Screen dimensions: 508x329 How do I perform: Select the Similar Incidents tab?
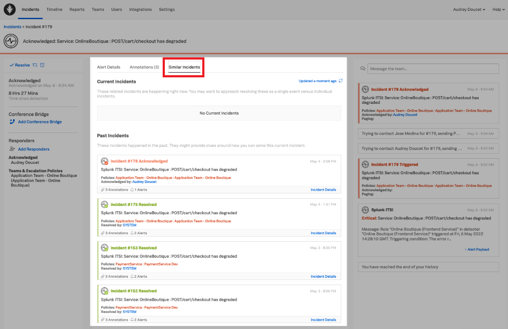pyautogui.click(x=184, y=67)
